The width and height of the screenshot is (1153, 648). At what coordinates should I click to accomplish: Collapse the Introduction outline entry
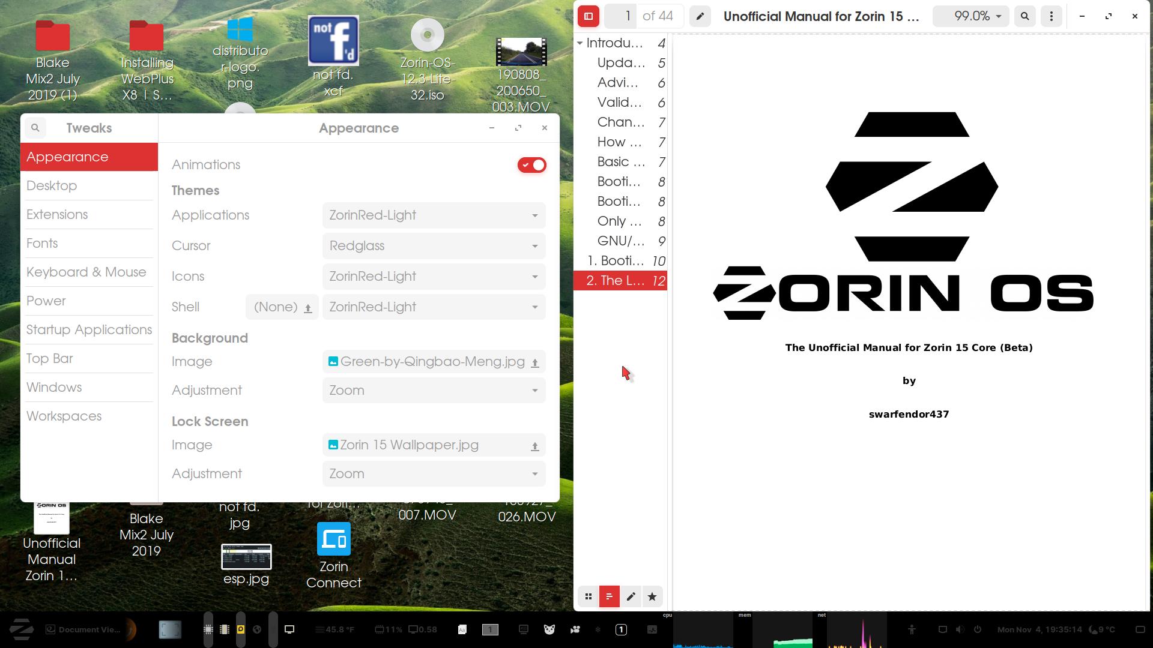click(x=580, y=43)
